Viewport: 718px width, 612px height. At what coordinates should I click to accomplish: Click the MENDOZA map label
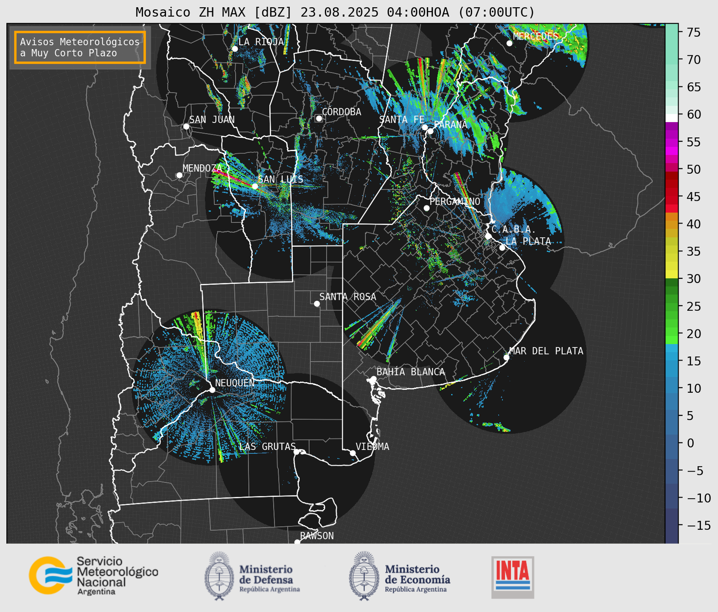coord(202,168)
